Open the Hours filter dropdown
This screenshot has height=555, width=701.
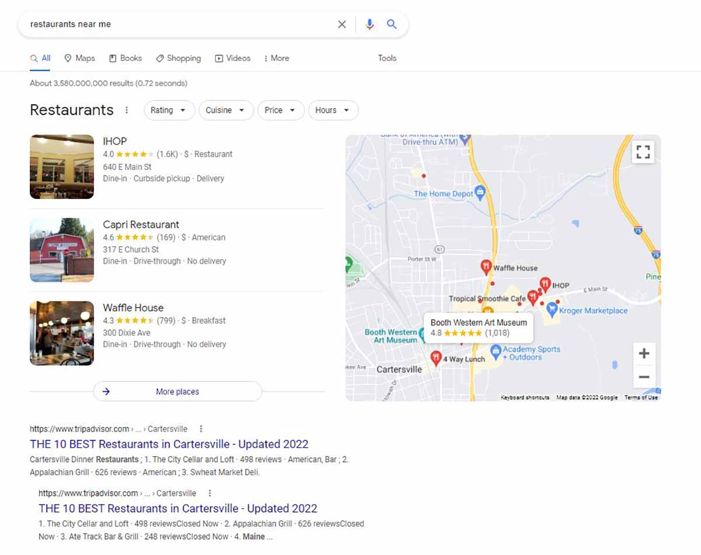[333, 110]
